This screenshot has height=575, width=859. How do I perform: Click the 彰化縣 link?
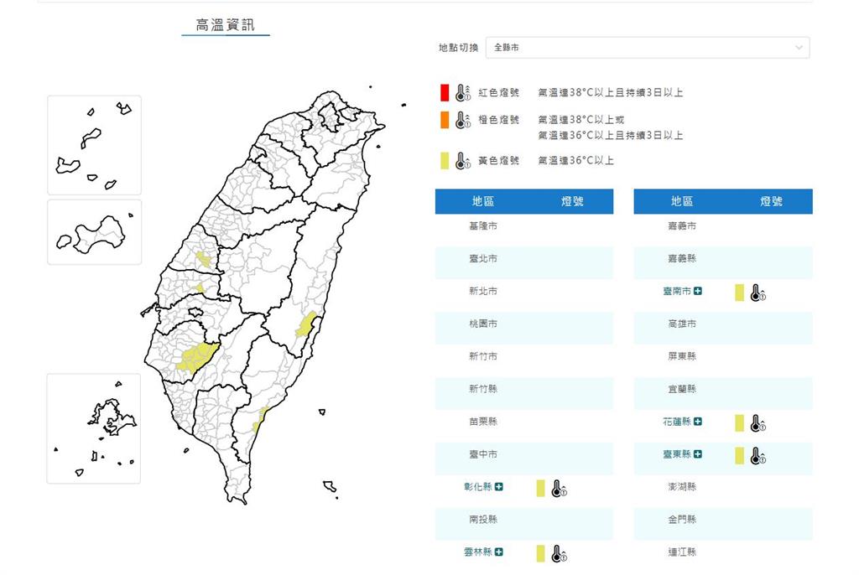pos(478,487)
